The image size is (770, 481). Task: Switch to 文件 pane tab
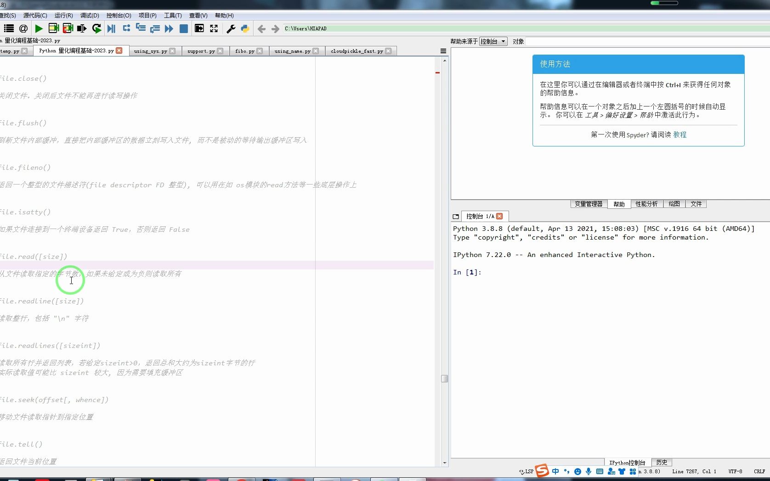click(x=696, y=204)
